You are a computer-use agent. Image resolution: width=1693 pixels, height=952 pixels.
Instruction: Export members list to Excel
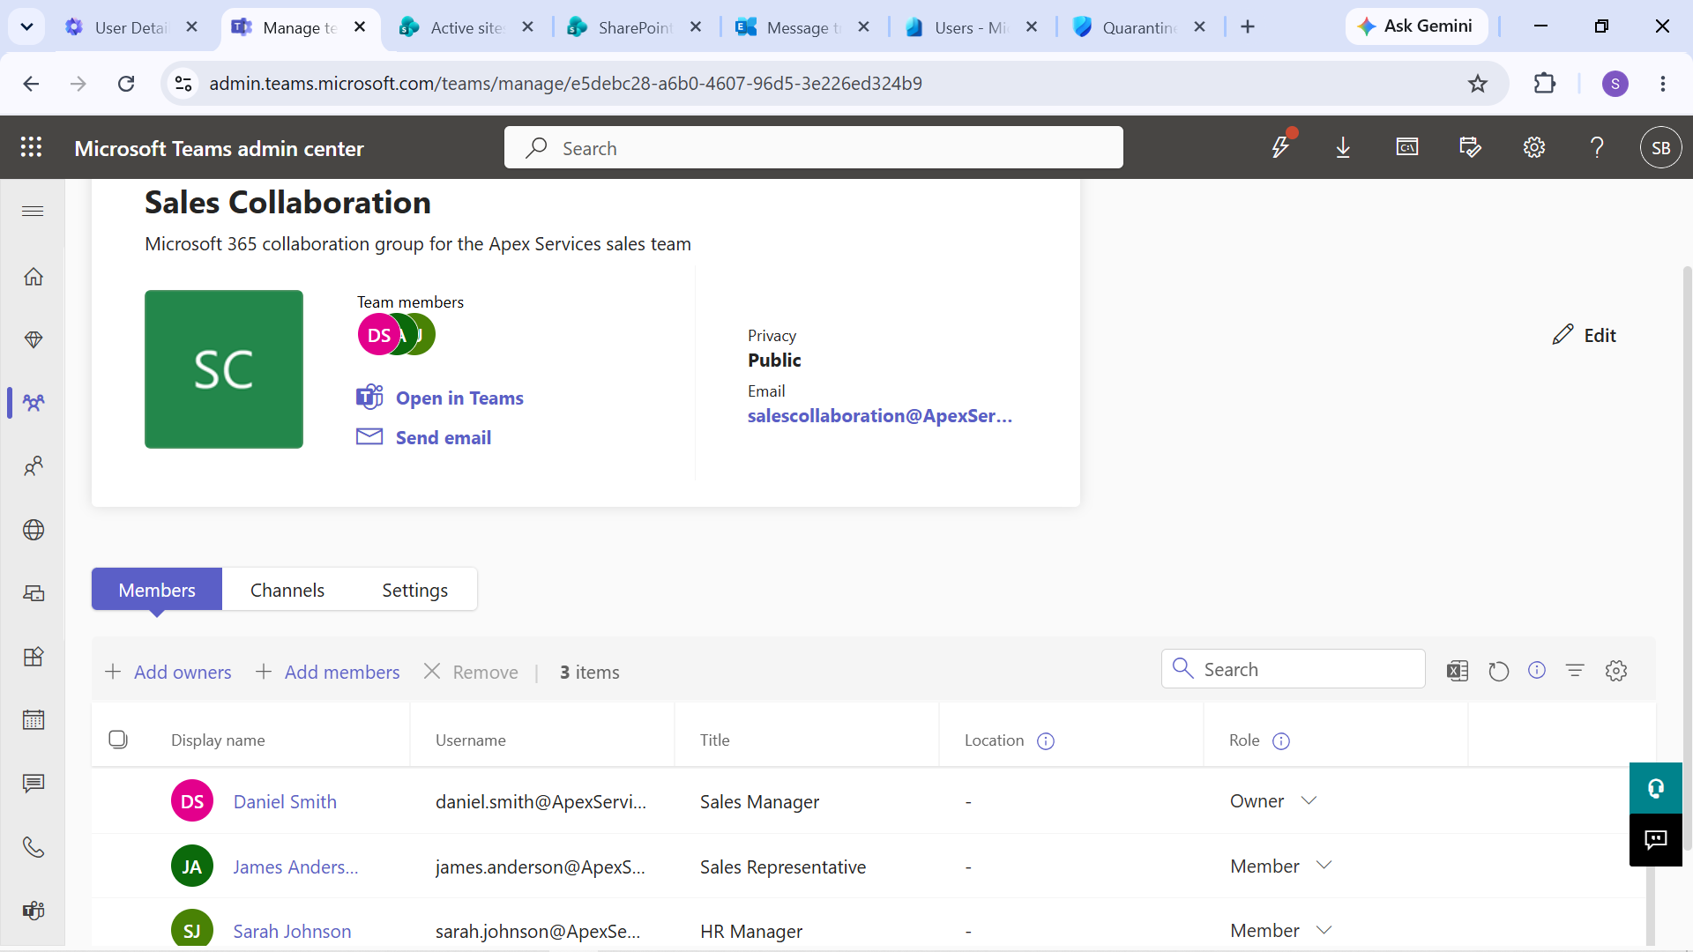(1458, 671)
